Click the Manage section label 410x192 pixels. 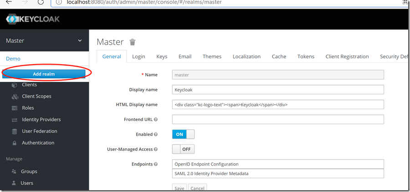14,159
